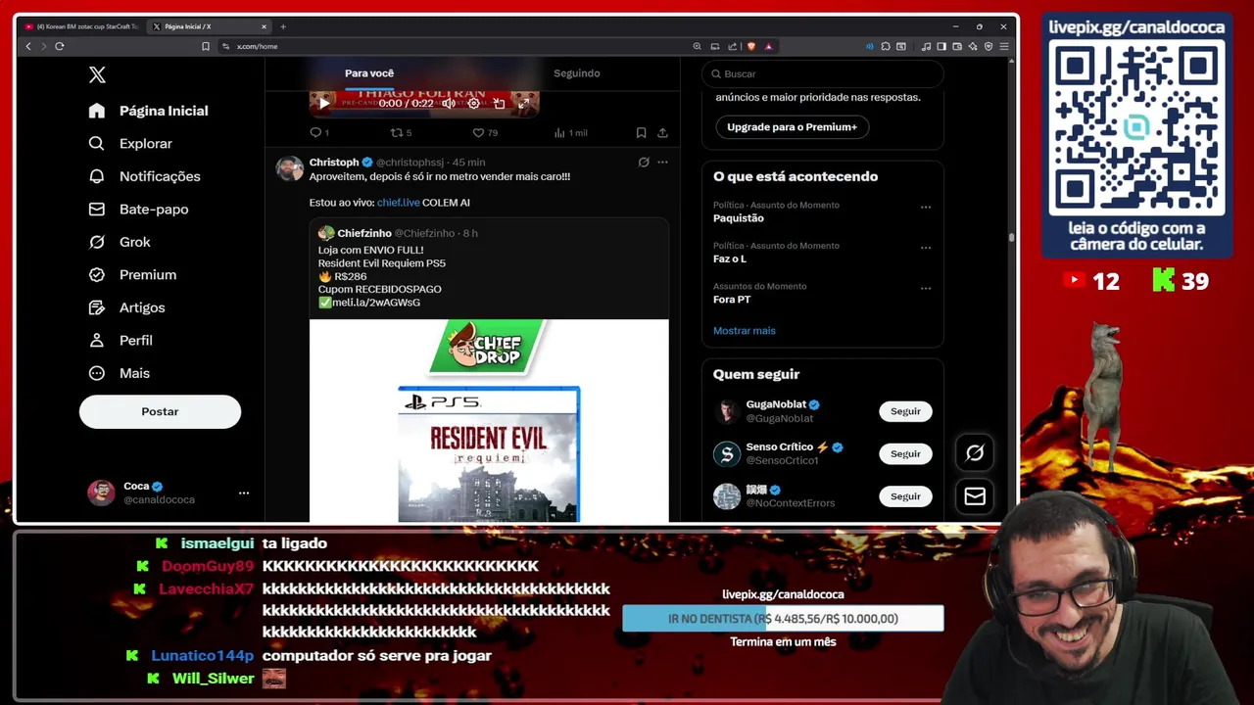Image resolution: width=1254 pixels, height=705 pixels.
Task: Open Grok from the sidebar
Action: click(120, 242)
